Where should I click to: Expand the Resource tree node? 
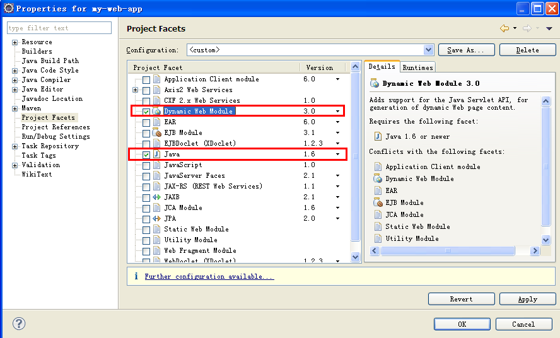click(15, 42)
